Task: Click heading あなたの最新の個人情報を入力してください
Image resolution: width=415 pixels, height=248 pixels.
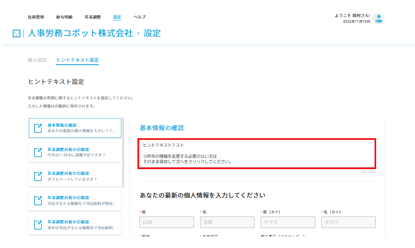Action: click(202, 195)
